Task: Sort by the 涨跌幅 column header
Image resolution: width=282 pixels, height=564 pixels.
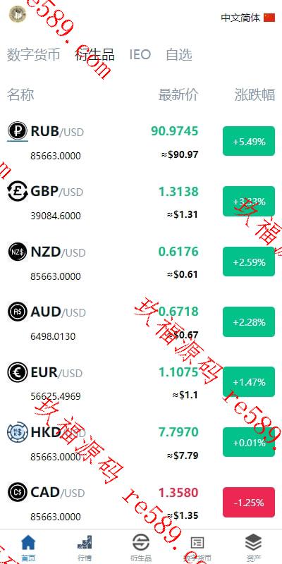Action: 255,95
